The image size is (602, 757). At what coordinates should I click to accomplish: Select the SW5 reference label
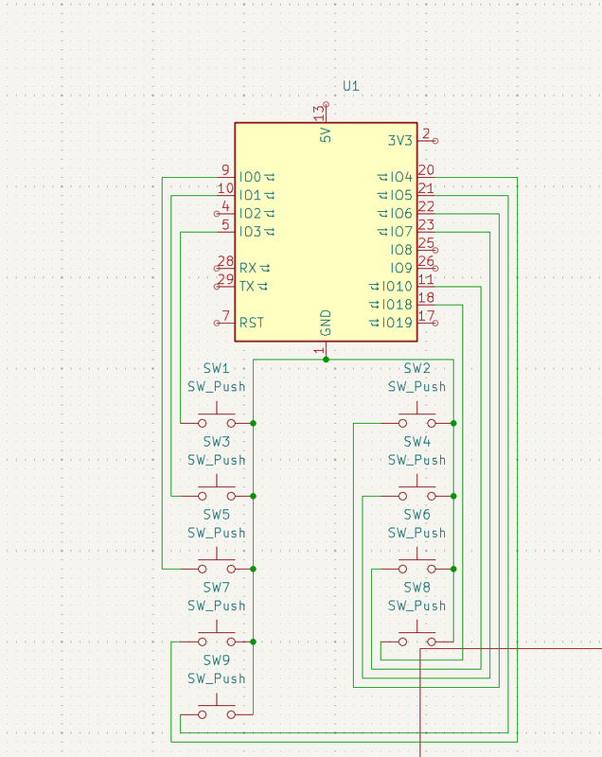(x=216, y=515)
